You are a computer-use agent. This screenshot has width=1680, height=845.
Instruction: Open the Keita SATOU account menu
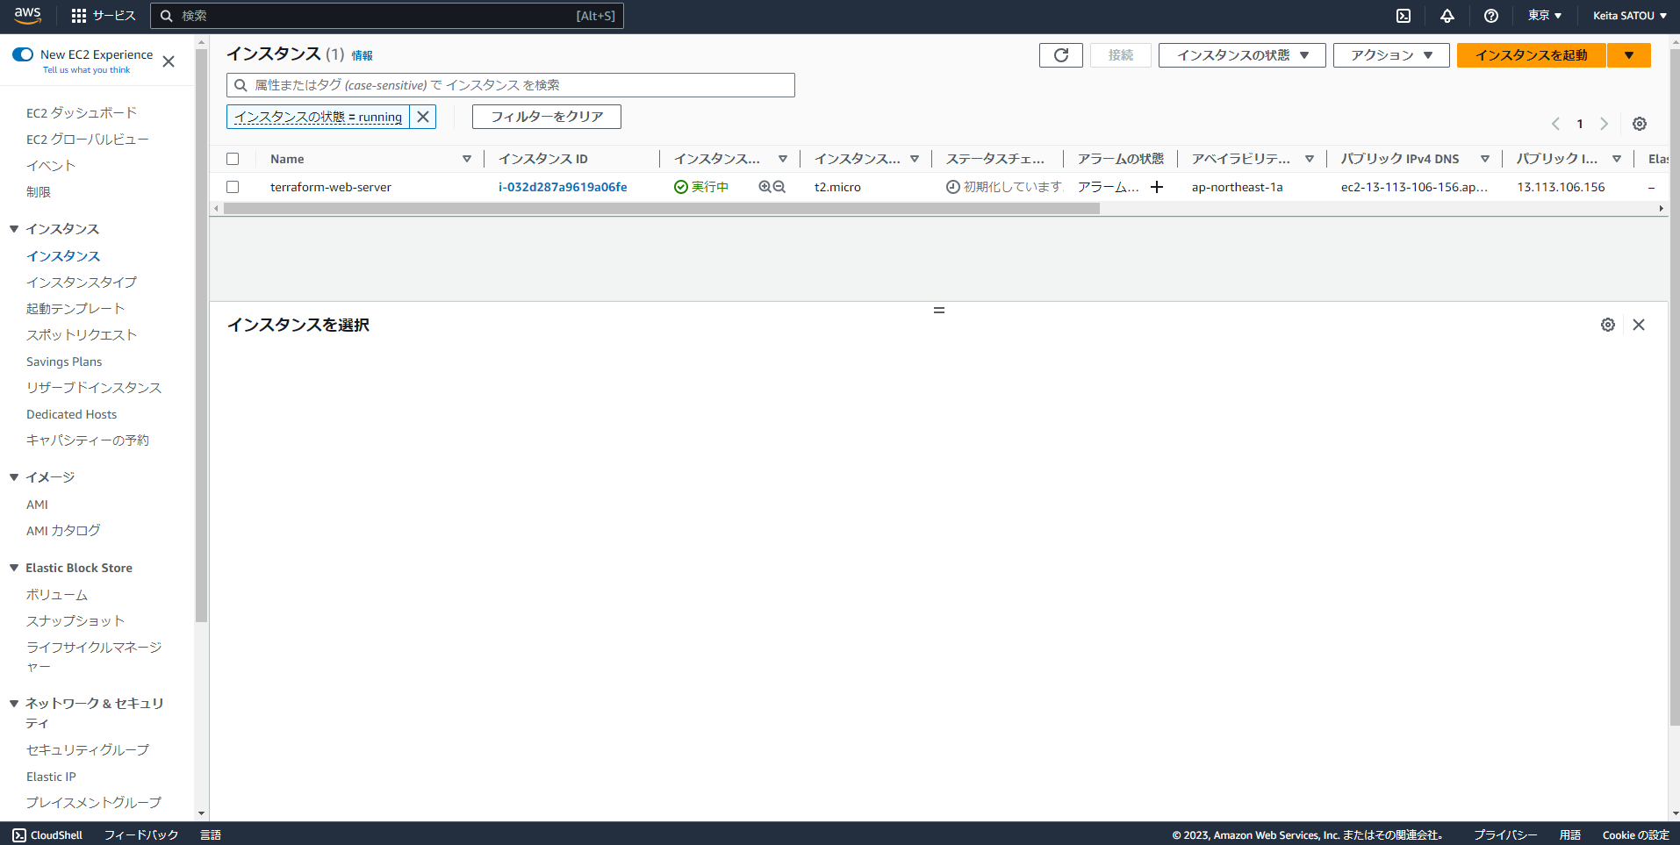(x=1630, y=16)
